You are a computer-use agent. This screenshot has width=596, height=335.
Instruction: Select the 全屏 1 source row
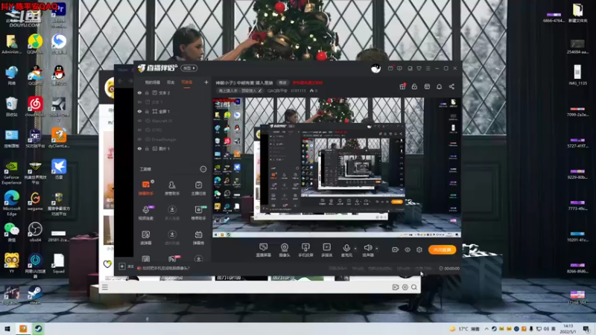(x=173, y=111)
